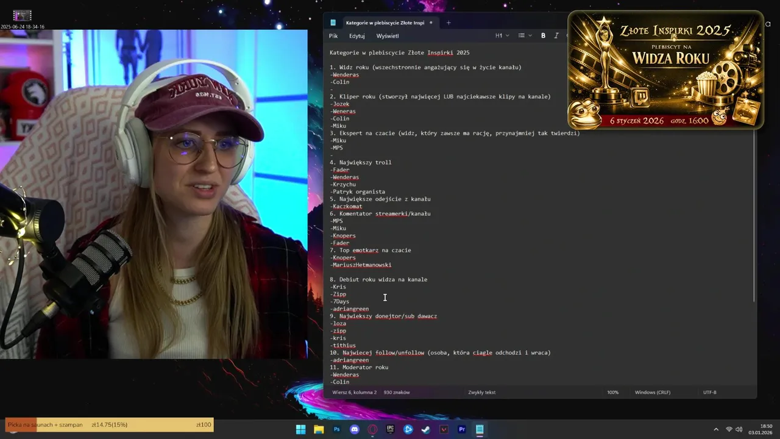Open the Plik menu
This screenshot has width=780, height=439.
tap(333, 36)
